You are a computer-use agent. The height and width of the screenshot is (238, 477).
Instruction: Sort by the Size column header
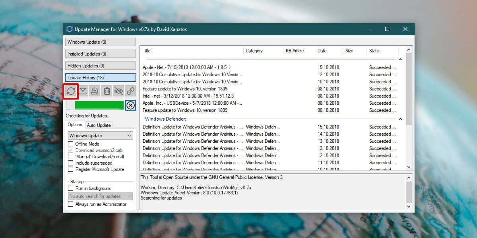pos(355,51)
